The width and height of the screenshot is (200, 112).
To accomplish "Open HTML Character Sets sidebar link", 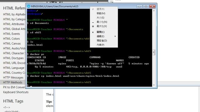I will pyautogui.click(x=14, y=53).
